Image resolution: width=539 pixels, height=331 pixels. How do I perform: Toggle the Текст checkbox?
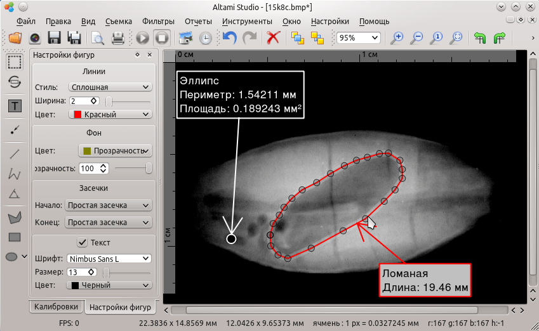[x=82, y=242]
